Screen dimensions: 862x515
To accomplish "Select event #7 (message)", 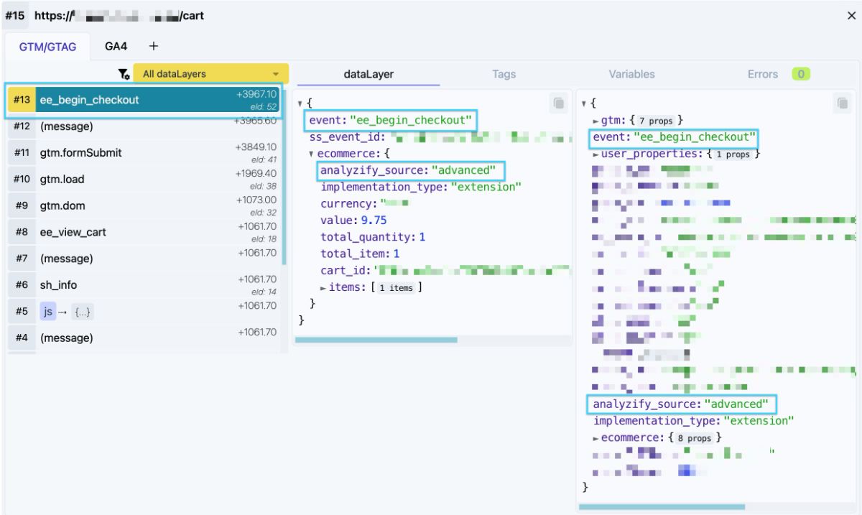I will (144, 259).
